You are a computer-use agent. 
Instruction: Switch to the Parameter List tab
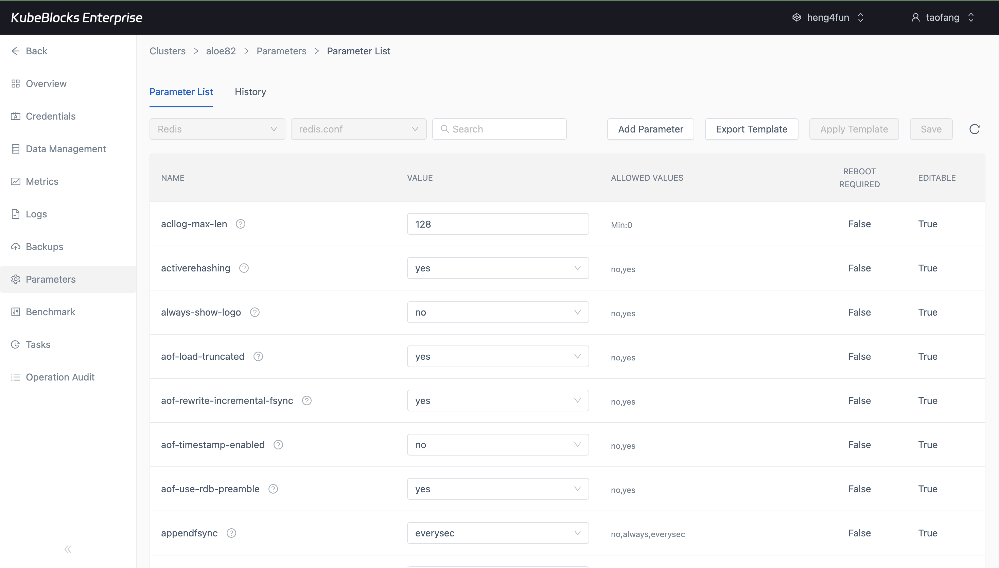(181, 92)
